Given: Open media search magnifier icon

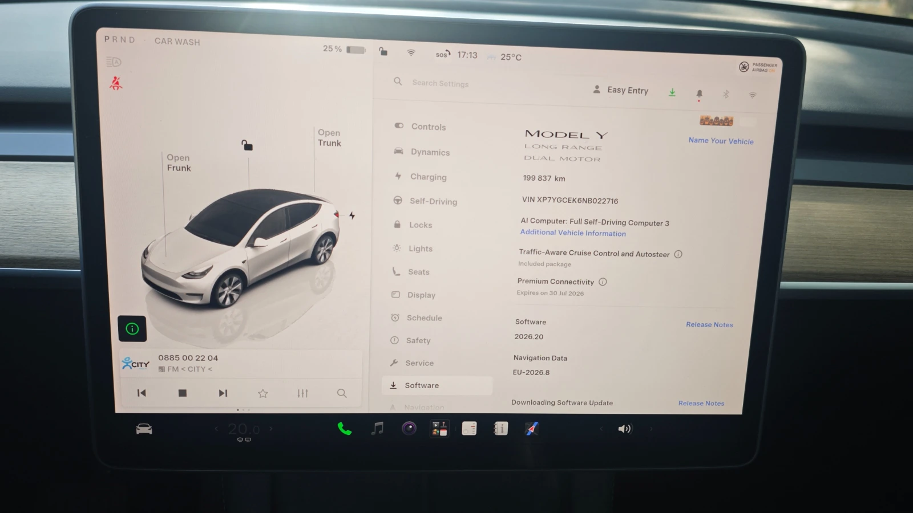Looking at the screenshot, I should [x=342, y=393].
